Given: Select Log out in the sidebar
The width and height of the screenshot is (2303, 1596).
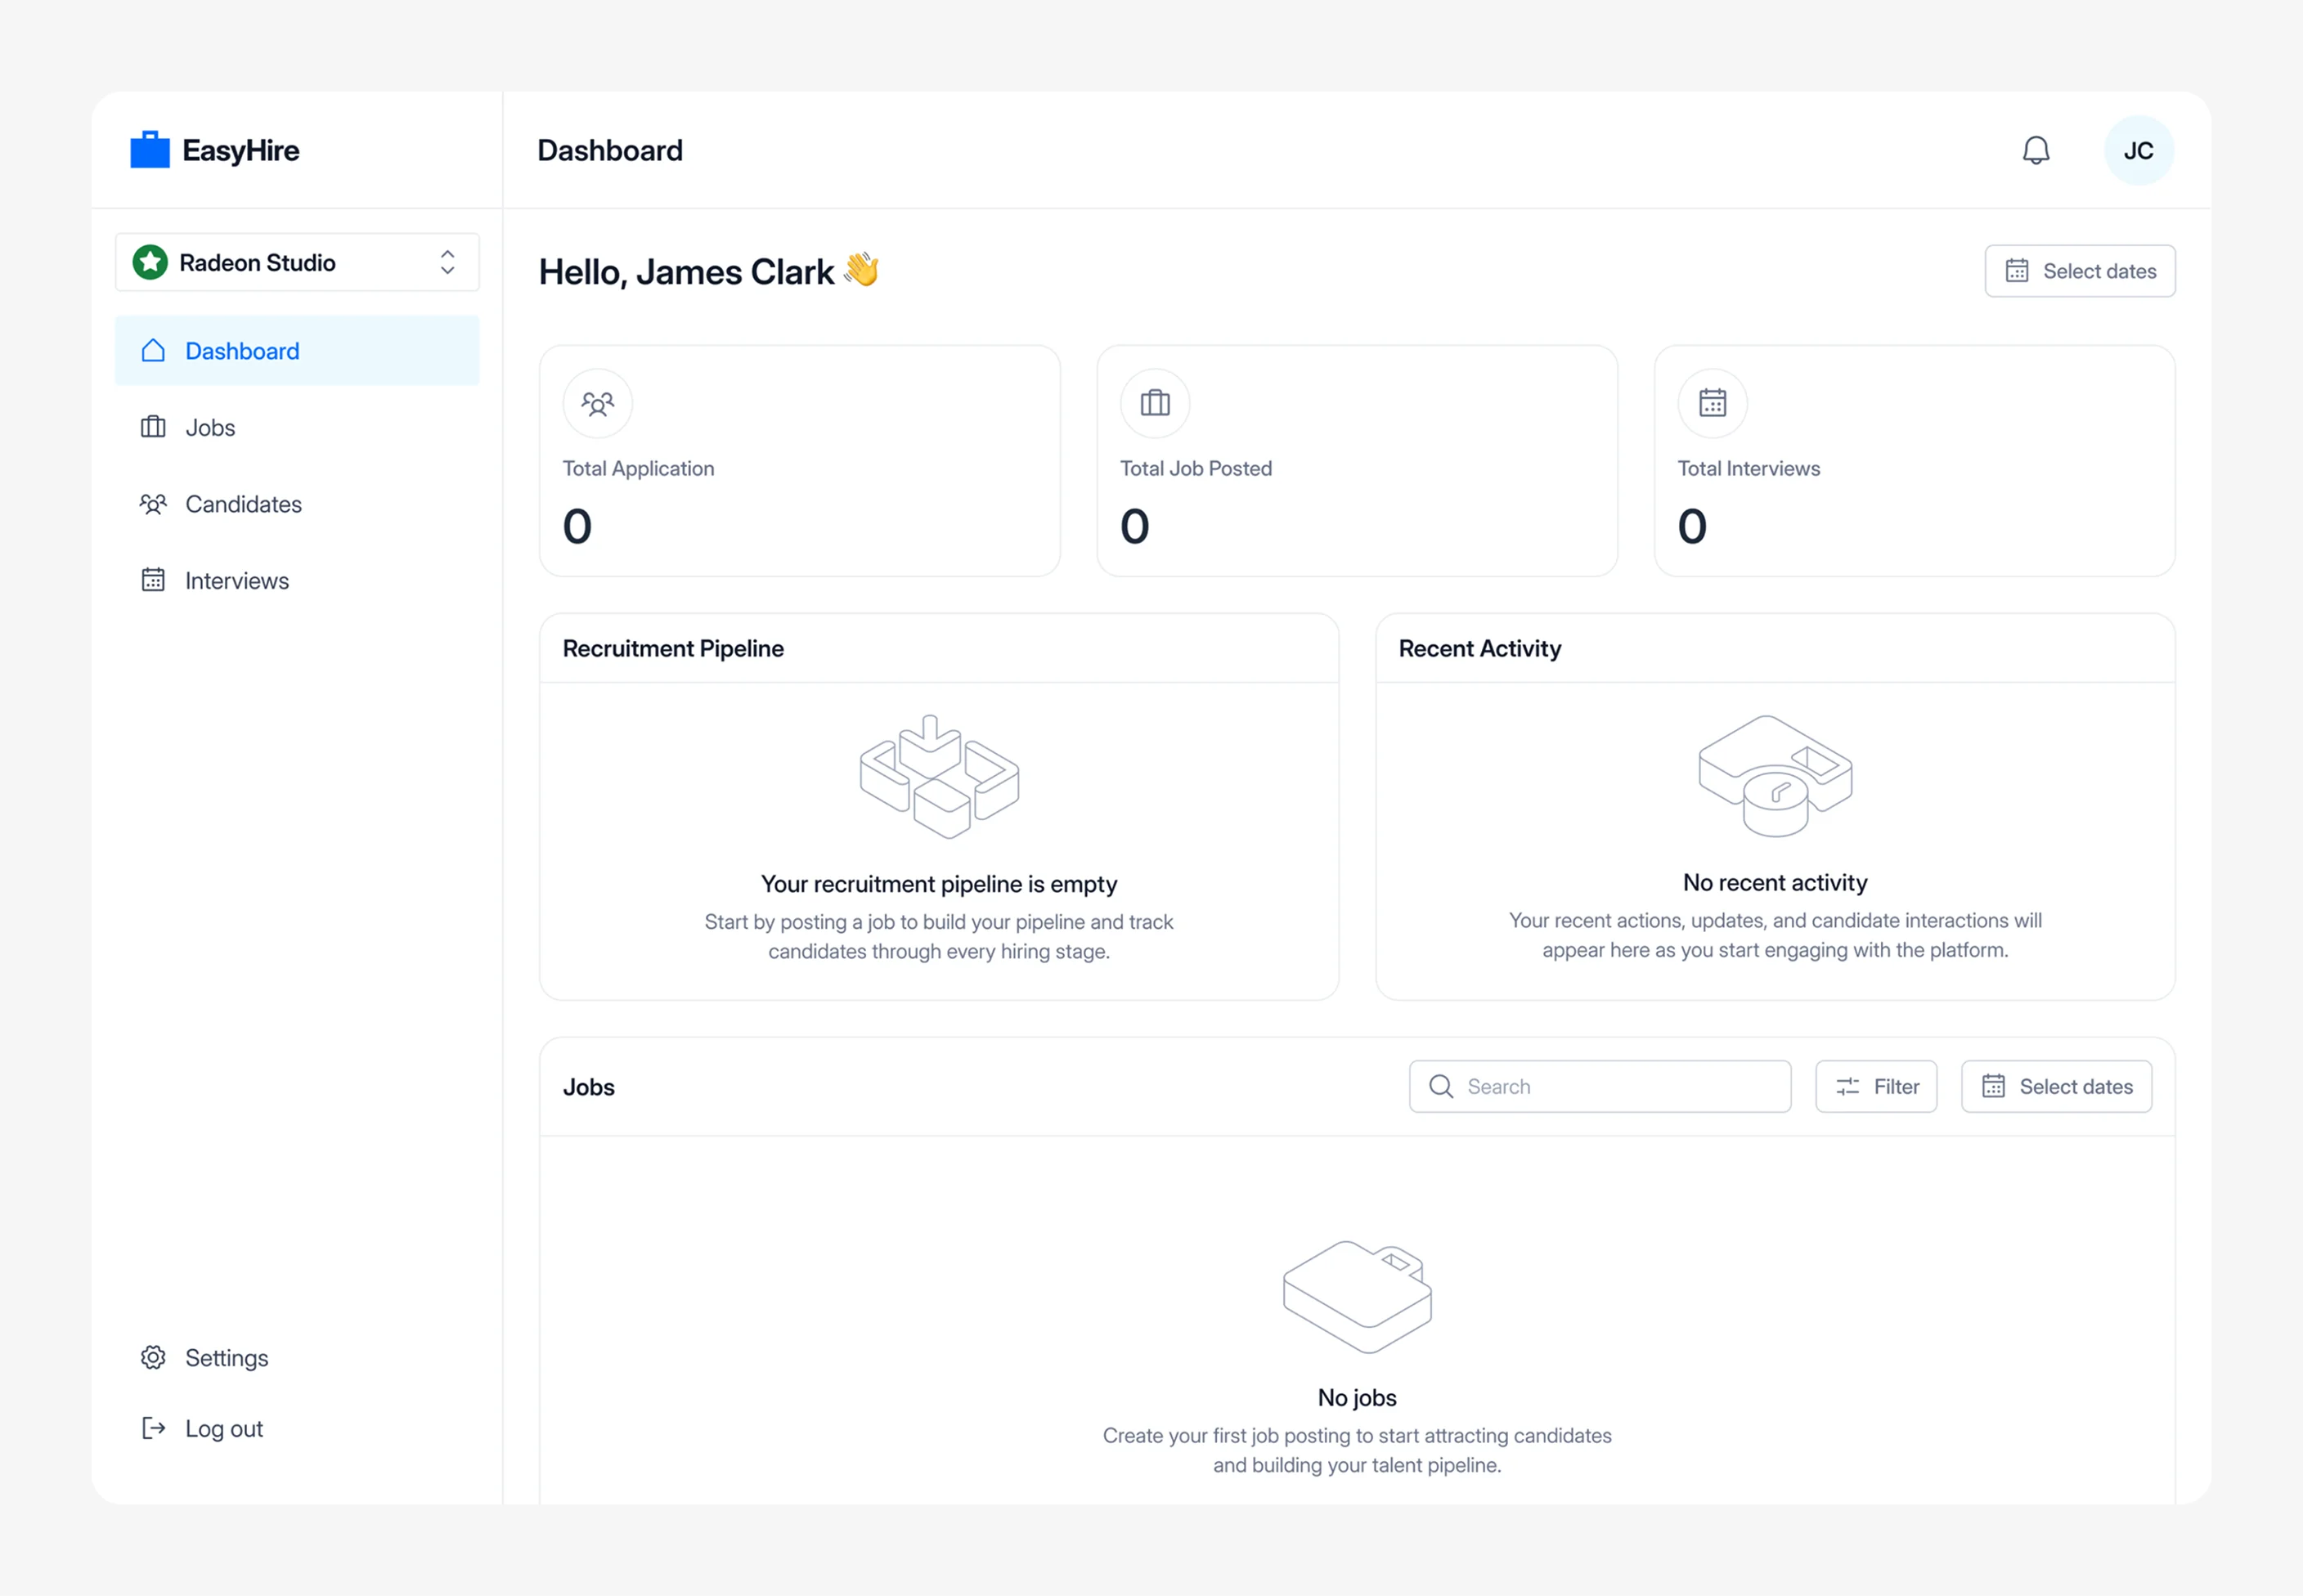Looking at the screenshot, I should (x=297, y=1428).
